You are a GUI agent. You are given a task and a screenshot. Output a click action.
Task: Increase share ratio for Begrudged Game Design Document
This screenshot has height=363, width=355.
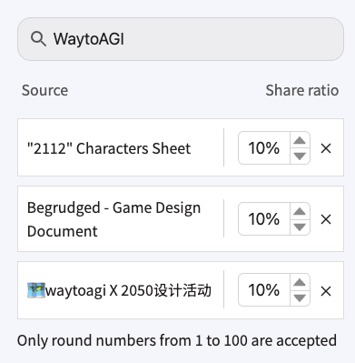300,211
